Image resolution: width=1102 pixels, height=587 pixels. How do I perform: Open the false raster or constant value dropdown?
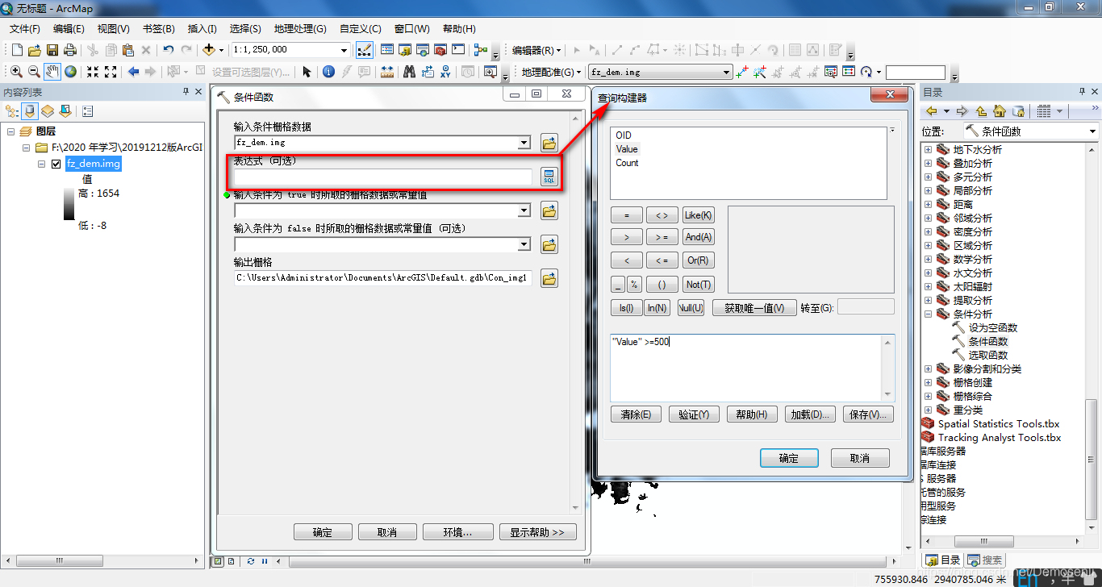[524, 244]
